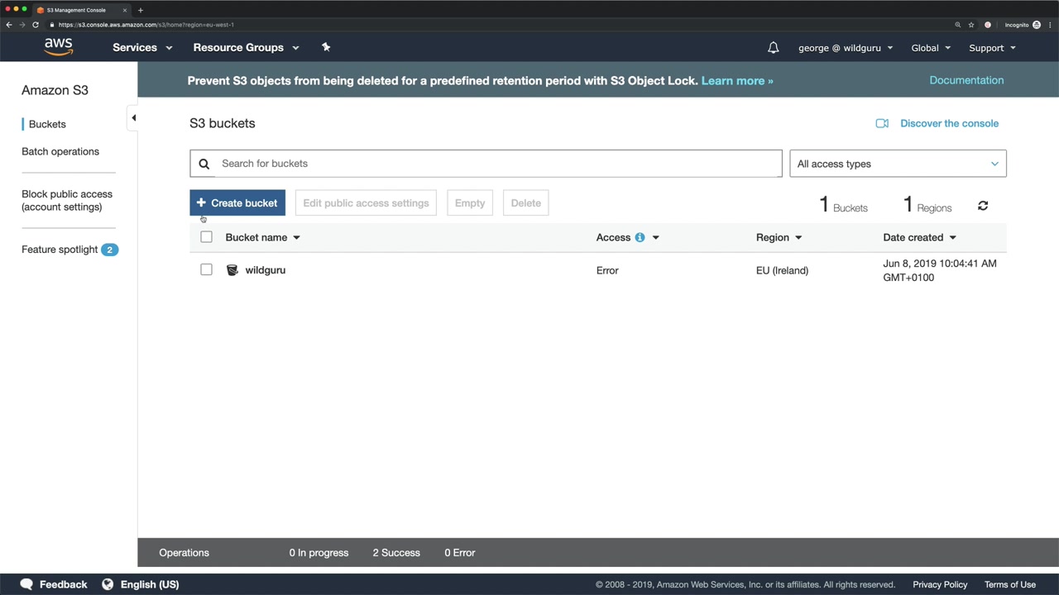Pin services with the pushpin icon

pos(326,47)
